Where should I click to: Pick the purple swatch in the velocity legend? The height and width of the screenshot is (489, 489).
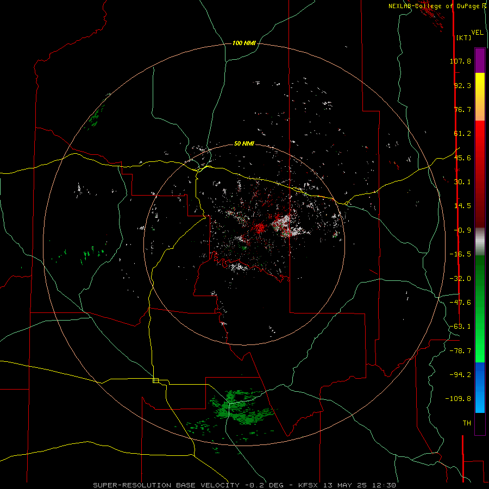point(480,60)
